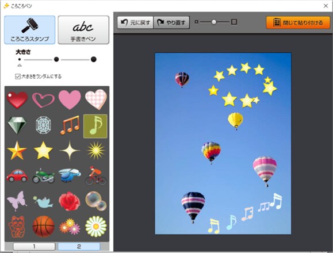This screenshot has width=333, height=253.
Task: Click やり直す redo button
Action: [171, 22]
